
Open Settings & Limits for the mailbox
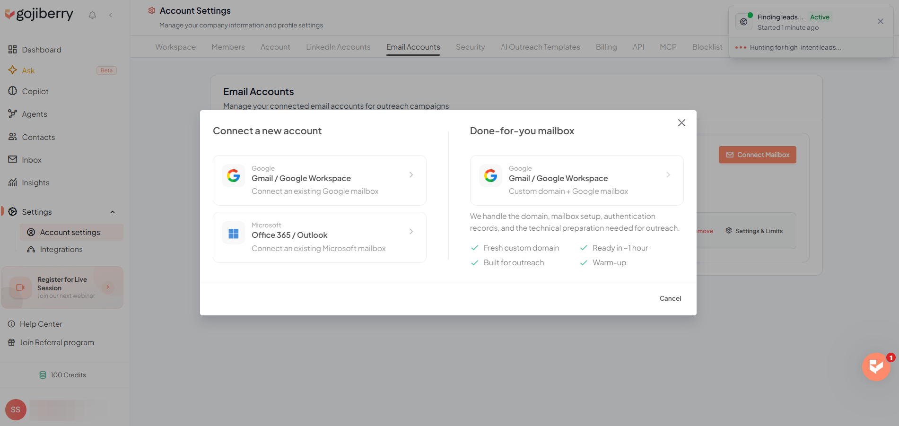pyautogui.click(x=754, y=231)
